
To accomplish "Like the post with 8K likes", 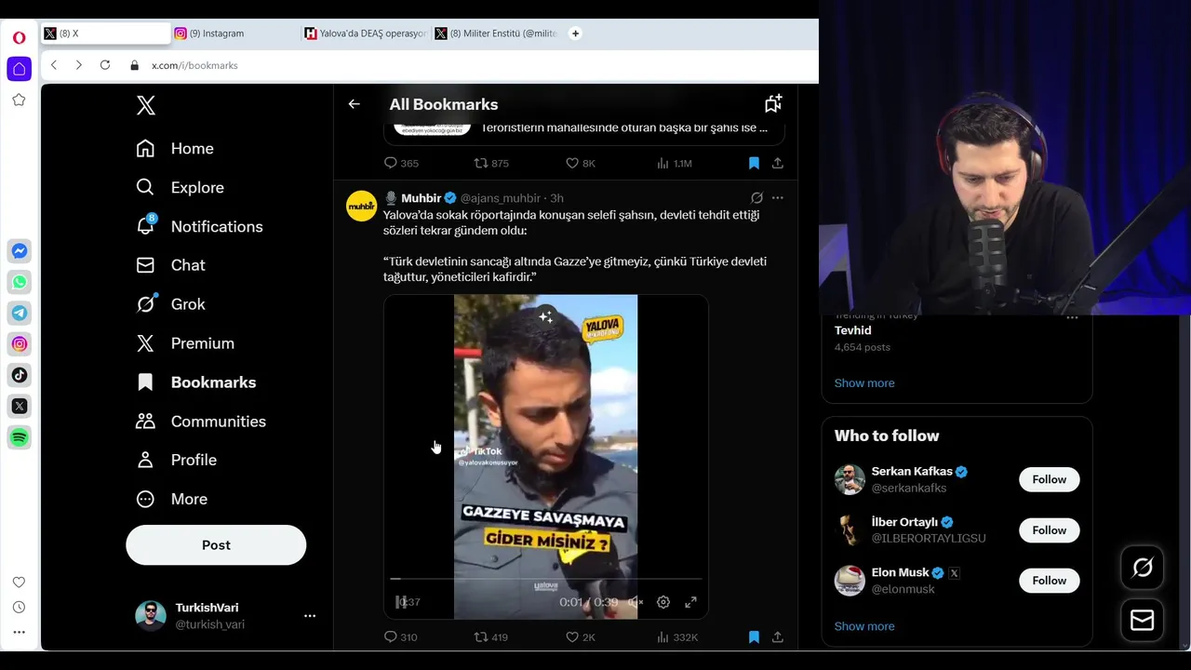I will click(572, 163).
